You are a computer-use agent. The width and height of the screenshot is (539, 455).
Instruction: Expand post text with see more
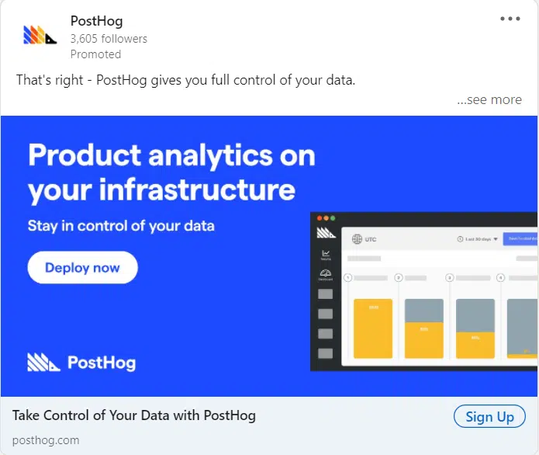click(x=489, y=99)
